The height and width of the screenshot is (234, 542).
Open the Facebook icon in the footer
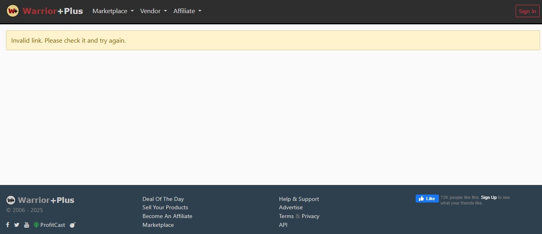point(8,225)
